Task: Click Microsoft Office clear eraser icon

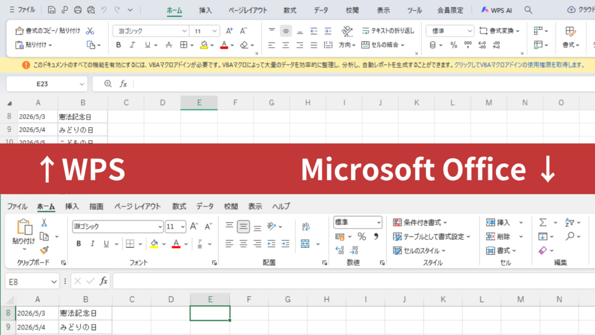Action: tap(543, 250)
